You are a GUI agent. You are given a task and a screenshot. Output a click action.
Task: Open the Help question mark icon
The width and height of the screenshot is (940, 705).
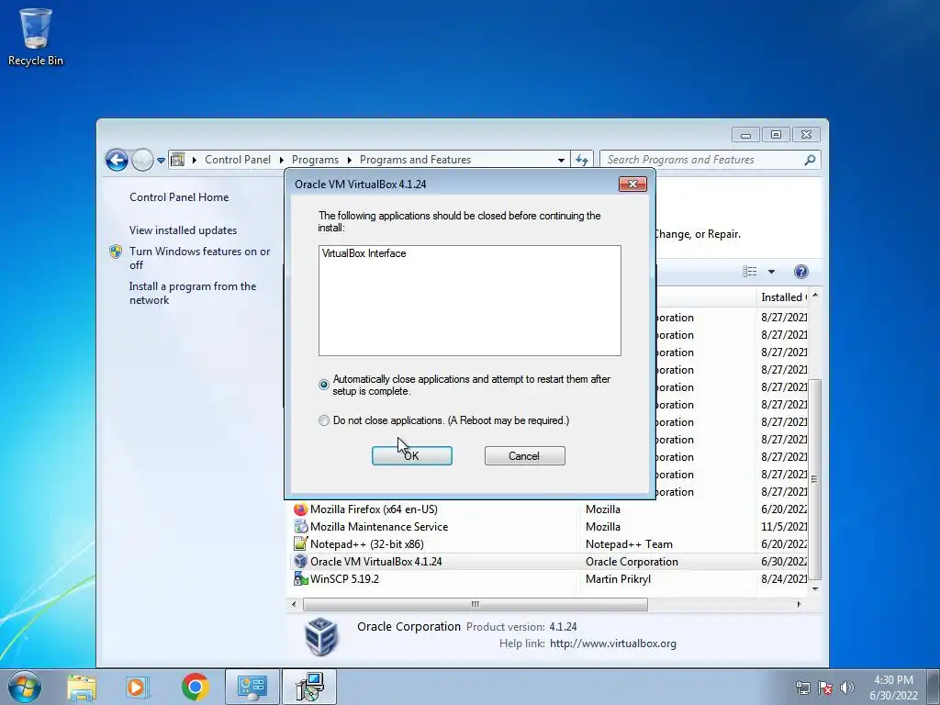coord(800,272)
